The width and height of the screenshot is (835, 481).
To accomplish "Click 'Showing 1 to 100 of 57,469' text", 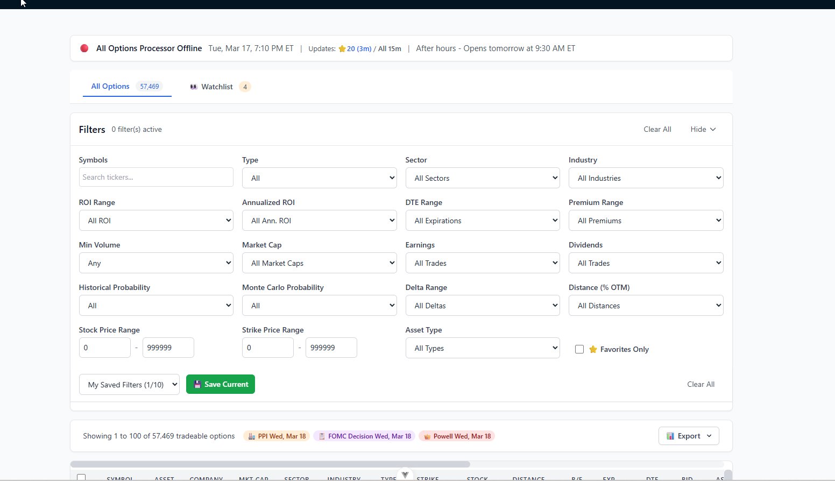I will pyautogui.click(x=159, y=436).
